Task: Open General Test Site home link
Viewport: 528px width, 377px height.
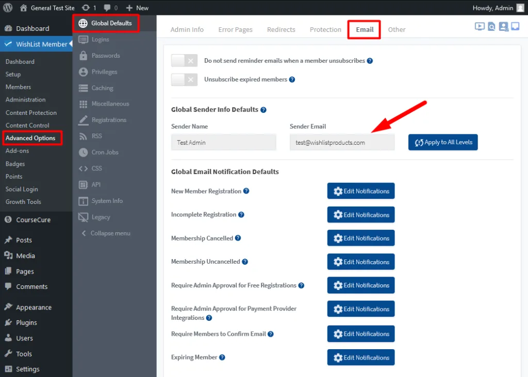Action: 47,8
